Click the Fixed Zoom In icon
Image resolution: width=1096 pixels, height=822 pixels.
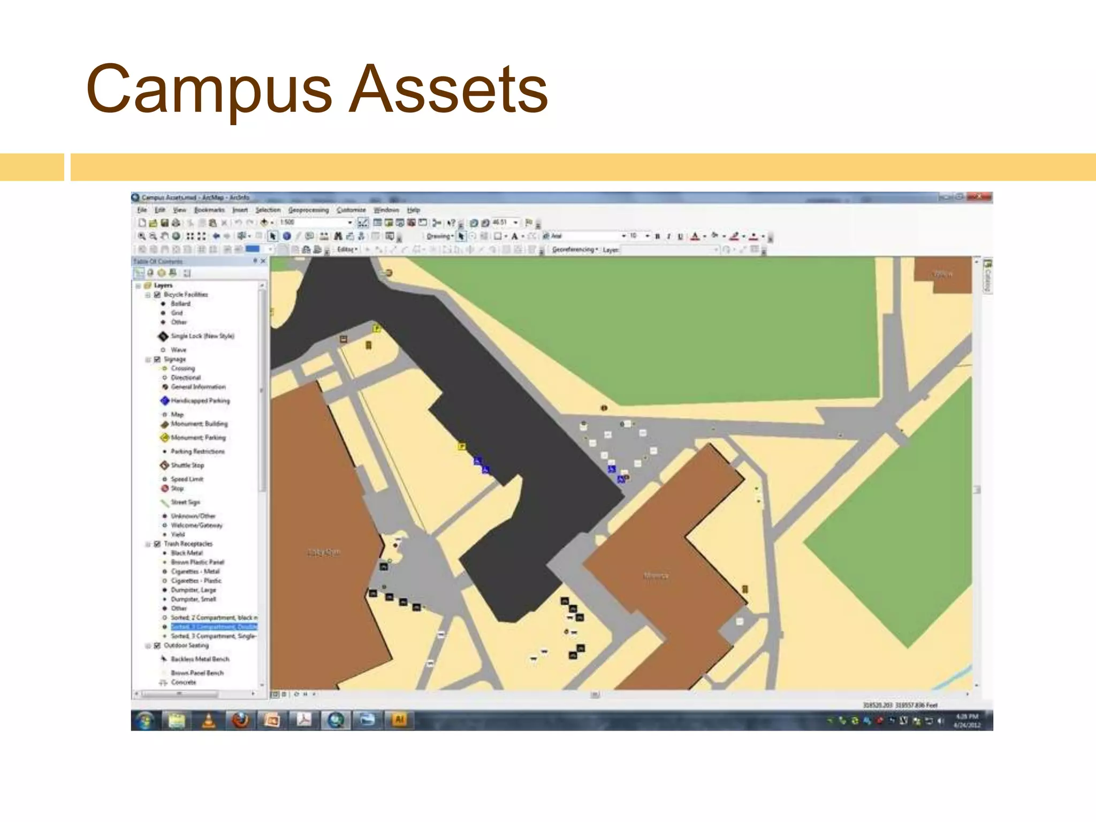[190, 236]
